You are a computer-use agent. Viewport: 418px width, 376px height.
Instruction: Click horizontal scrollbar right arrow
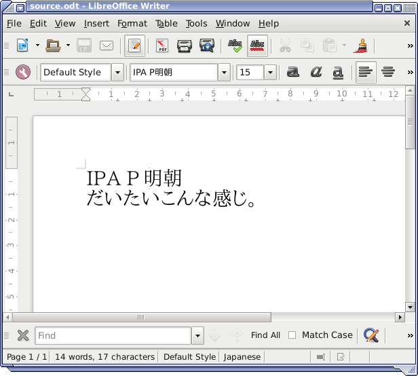(x=400, y=318)
